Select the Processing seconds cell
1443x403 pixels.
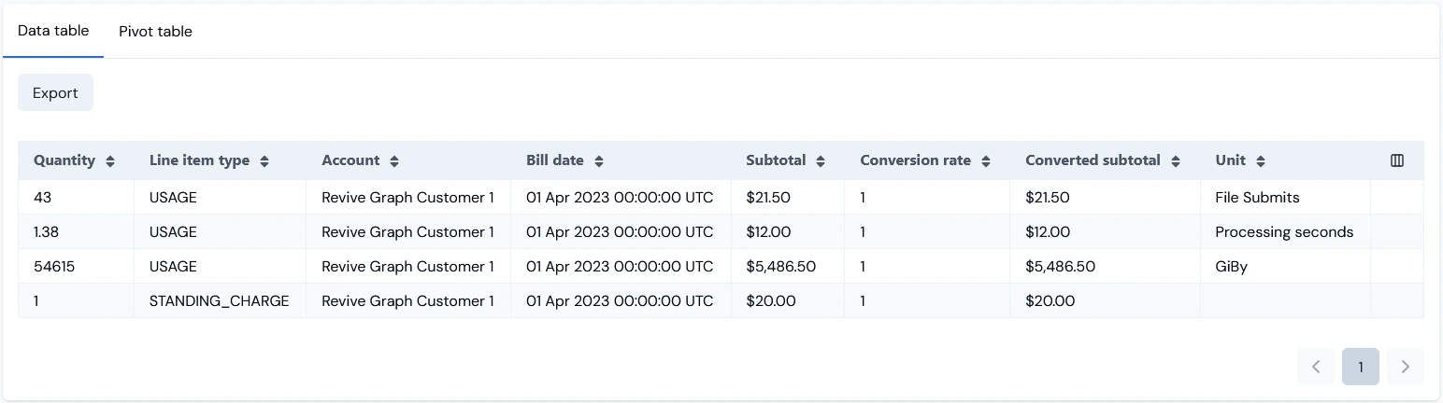[x=1283, y=232]
